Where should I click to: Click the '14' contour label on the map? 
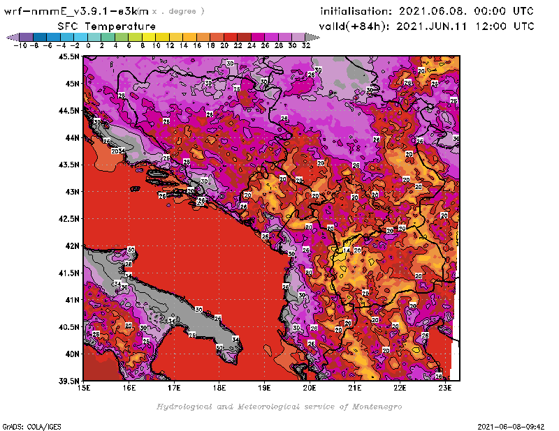pyautogui.click(x=346, y=250)
